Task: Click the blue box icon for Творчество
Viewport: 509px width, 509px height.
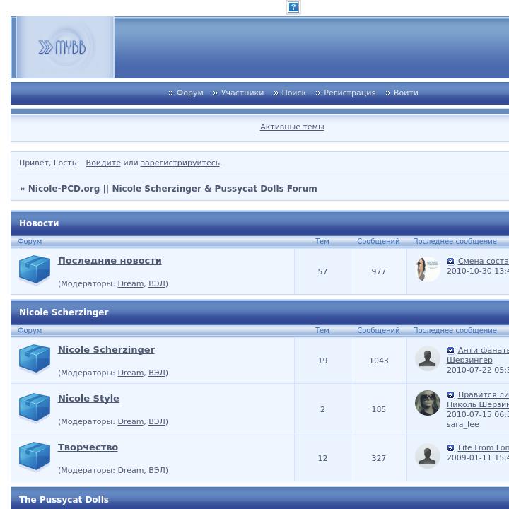Action: tap(35, 456)
